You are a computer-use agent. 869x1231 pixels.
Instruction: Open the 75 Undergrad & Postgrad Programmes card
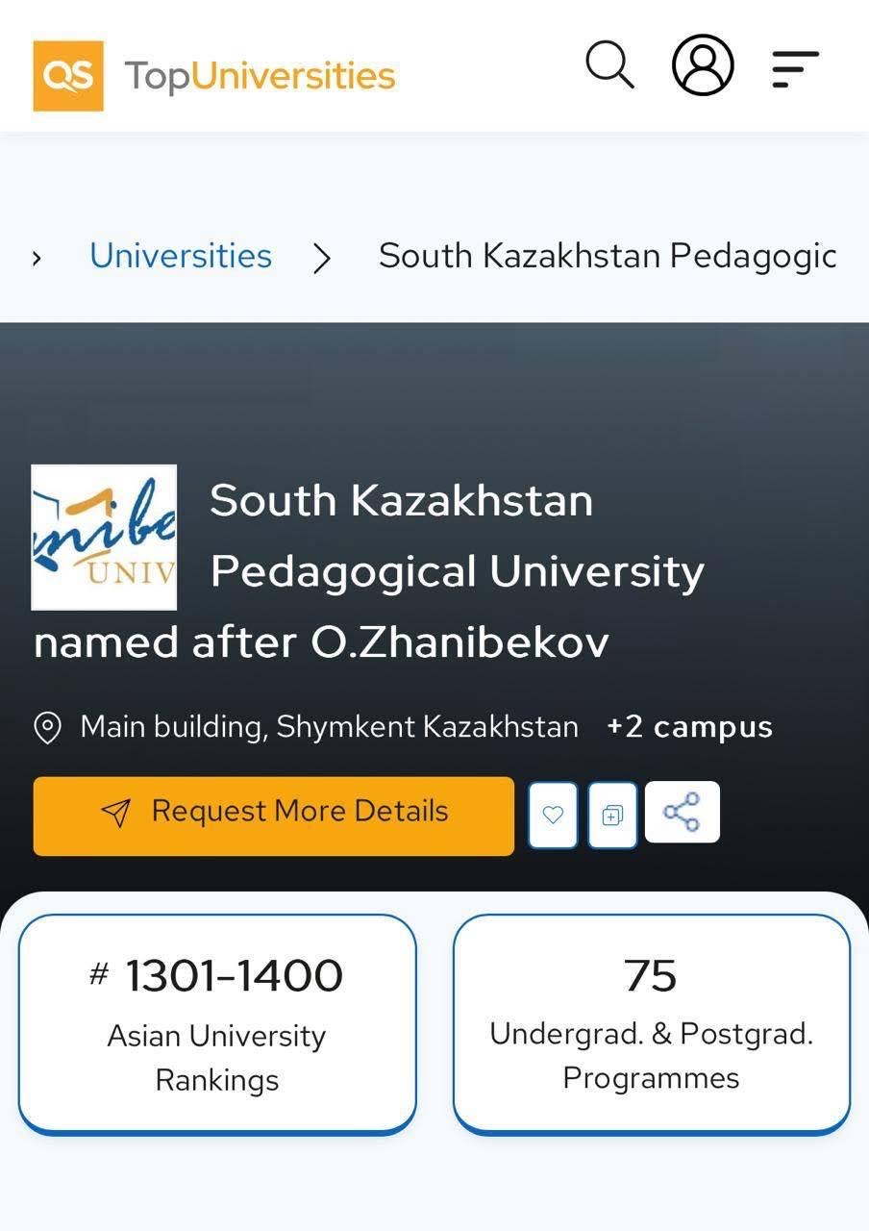(x=651, y=1022)
